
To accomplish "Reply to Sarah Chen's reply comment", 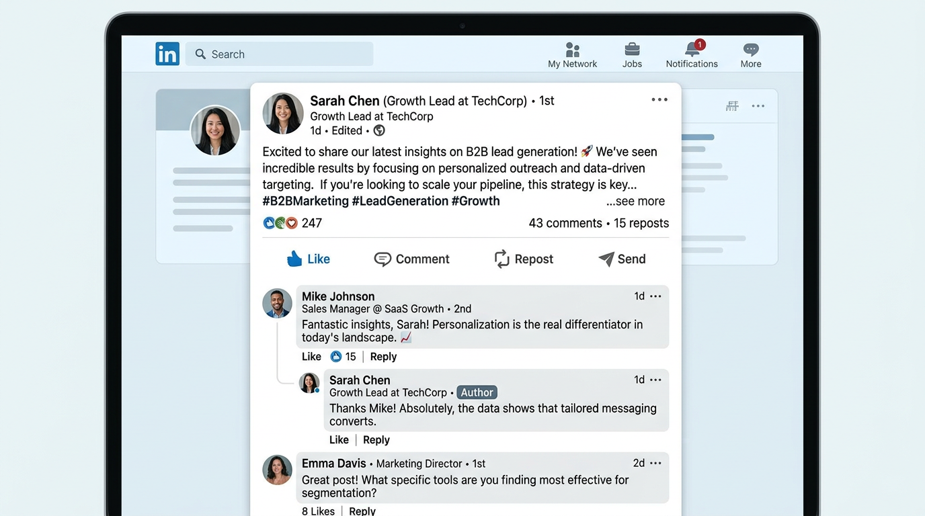I will point(376,440).
